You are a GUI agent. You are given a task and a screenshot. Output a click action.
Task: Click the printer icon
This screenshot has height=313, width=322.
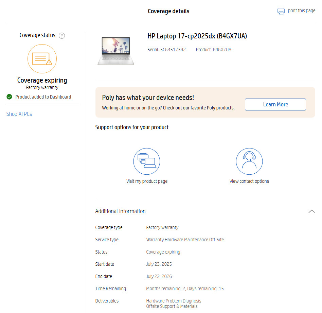point(281,11)
